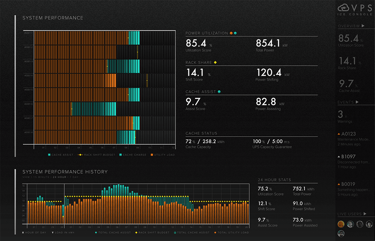Viewport: 375px width, 241px height.
Task: Click the teal status dot next to Cache Assist heading
Action: [219, 91]
